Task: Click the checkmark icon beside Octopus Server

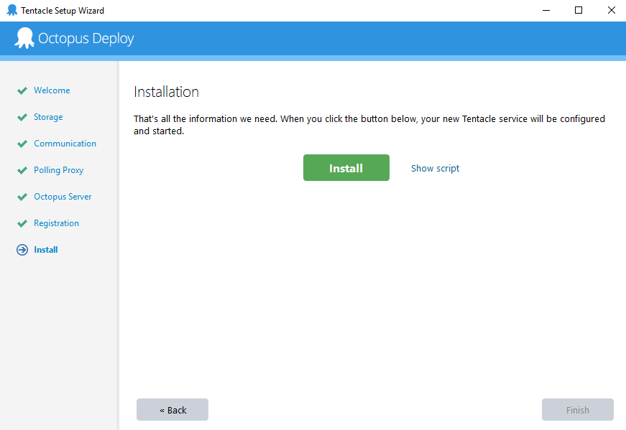Action: 22,197
